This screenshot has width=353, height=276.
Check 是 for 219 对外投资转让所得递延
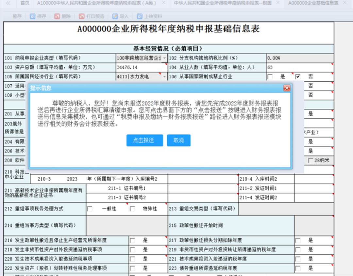pos(298,250)
